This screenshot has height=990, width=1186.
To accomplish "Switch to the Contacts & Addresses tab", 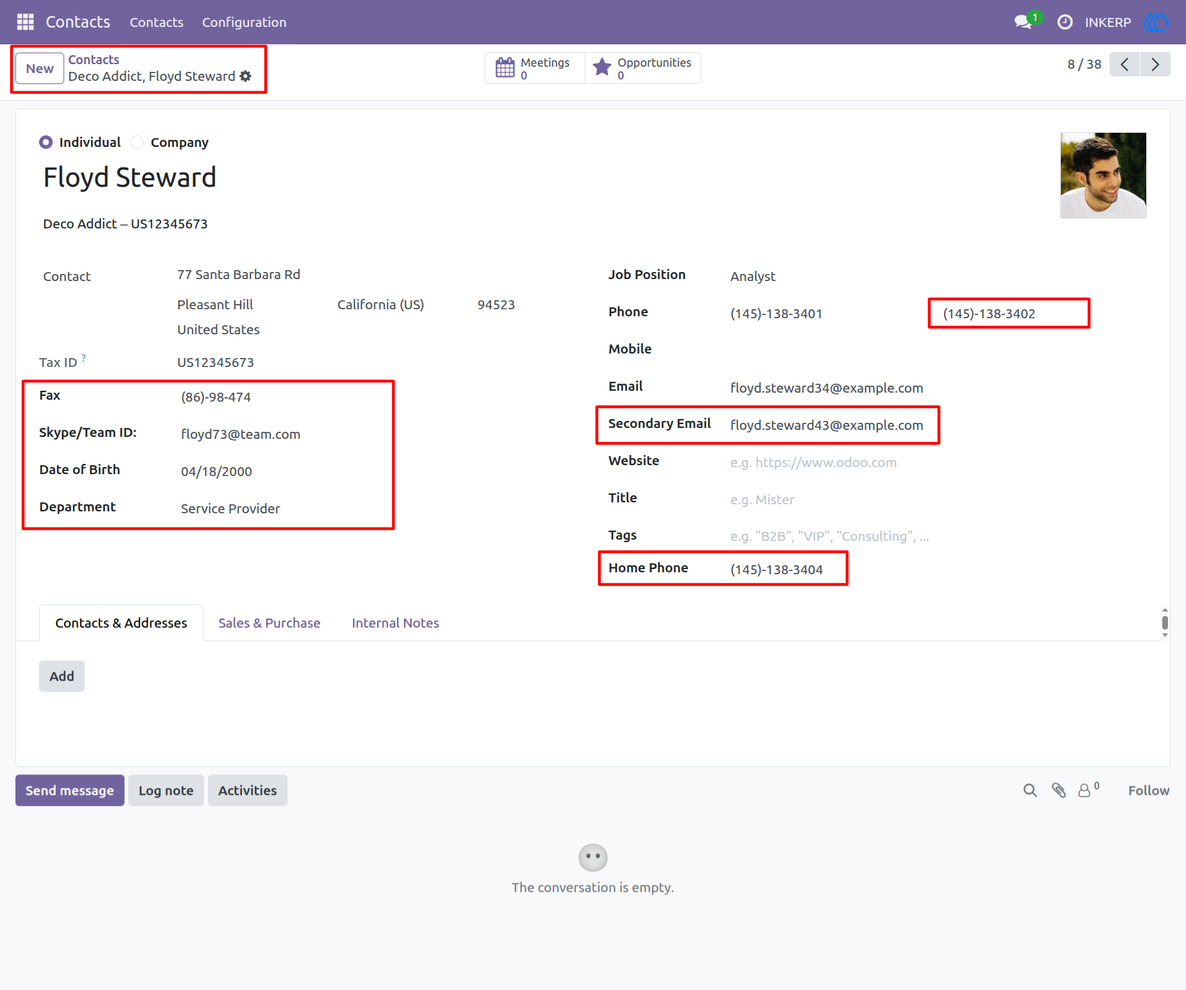I will pyautogui.click(x=121, y=623).
